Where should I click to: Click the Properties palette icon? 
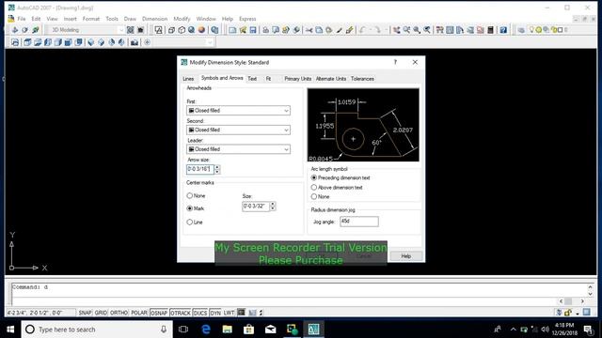[440, 30]
